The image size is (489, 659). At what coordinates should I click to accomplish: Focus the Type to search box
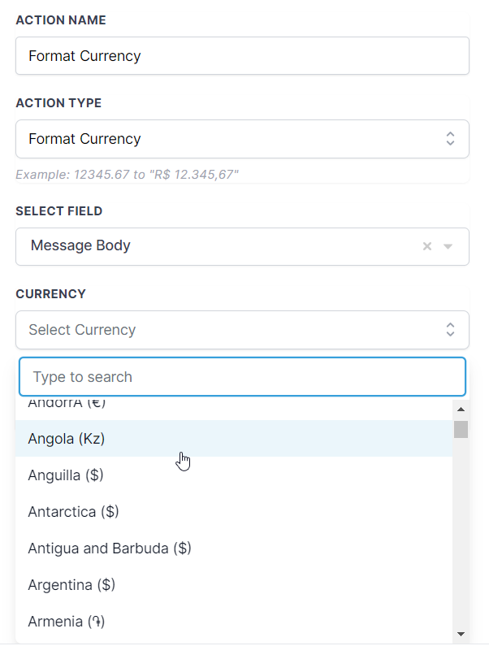(x=242, y=376)
